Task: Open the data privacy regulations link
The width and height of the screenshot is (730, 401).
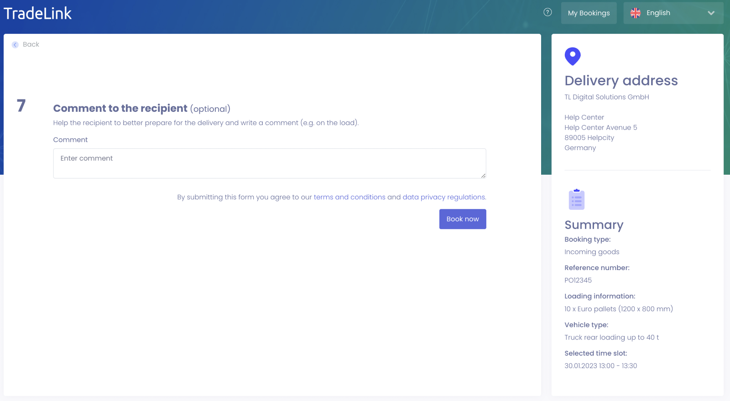Action: 444,197
